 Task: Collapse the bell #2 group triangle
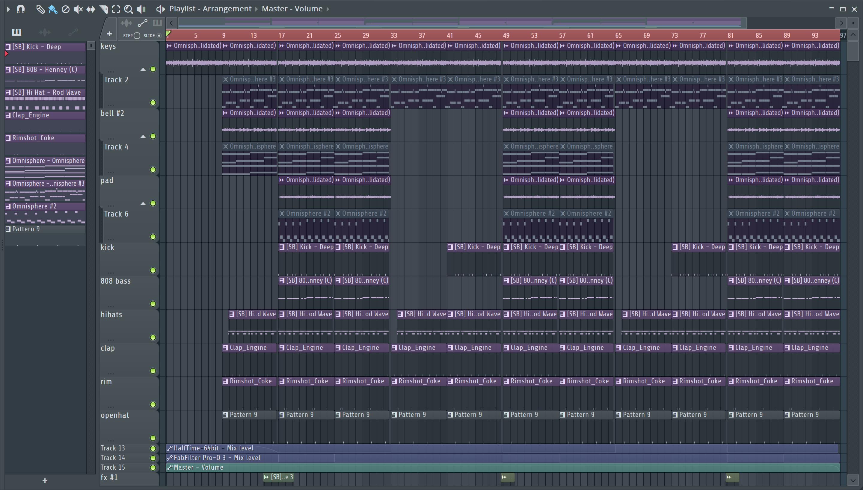[143, 136]
